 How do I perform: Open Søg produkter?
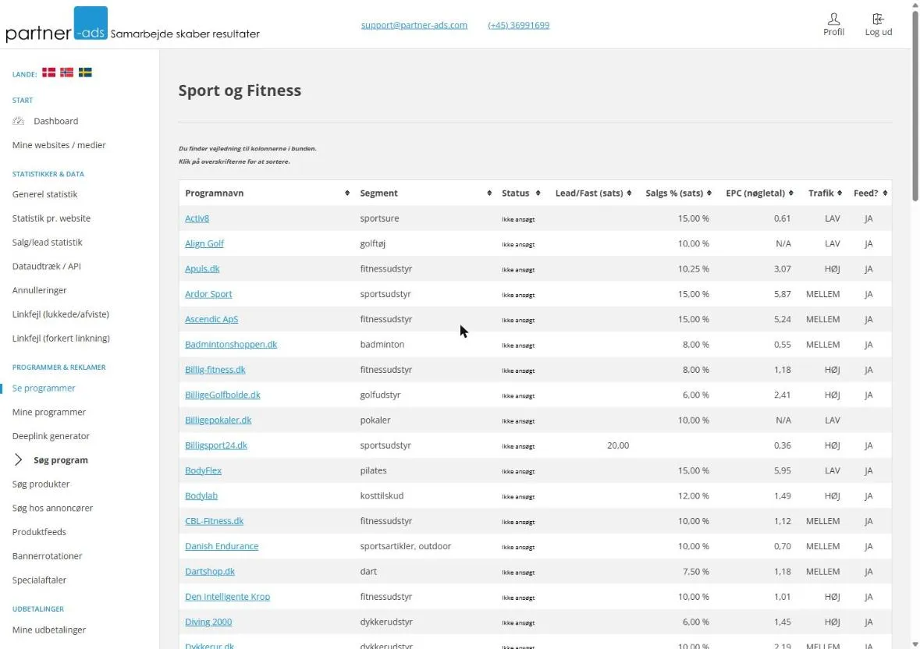coord(41,484)
